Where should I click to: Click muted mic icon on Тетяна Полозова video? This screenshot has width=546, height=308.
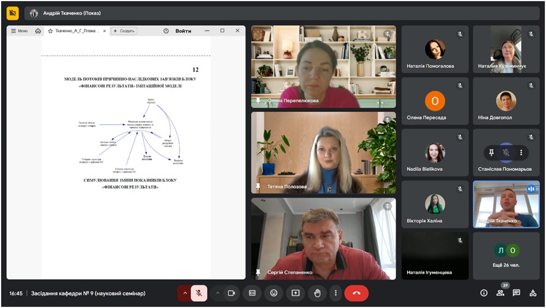click(x=388, y=120)
